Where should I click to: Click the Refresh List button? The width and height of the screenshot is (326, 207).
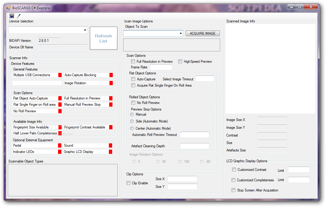click(x=103, y=38)
